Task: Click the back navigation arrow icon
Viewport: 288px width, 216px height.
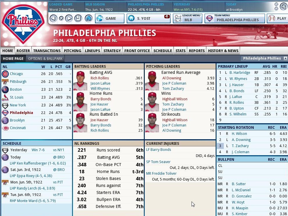Action: [53, 19]
